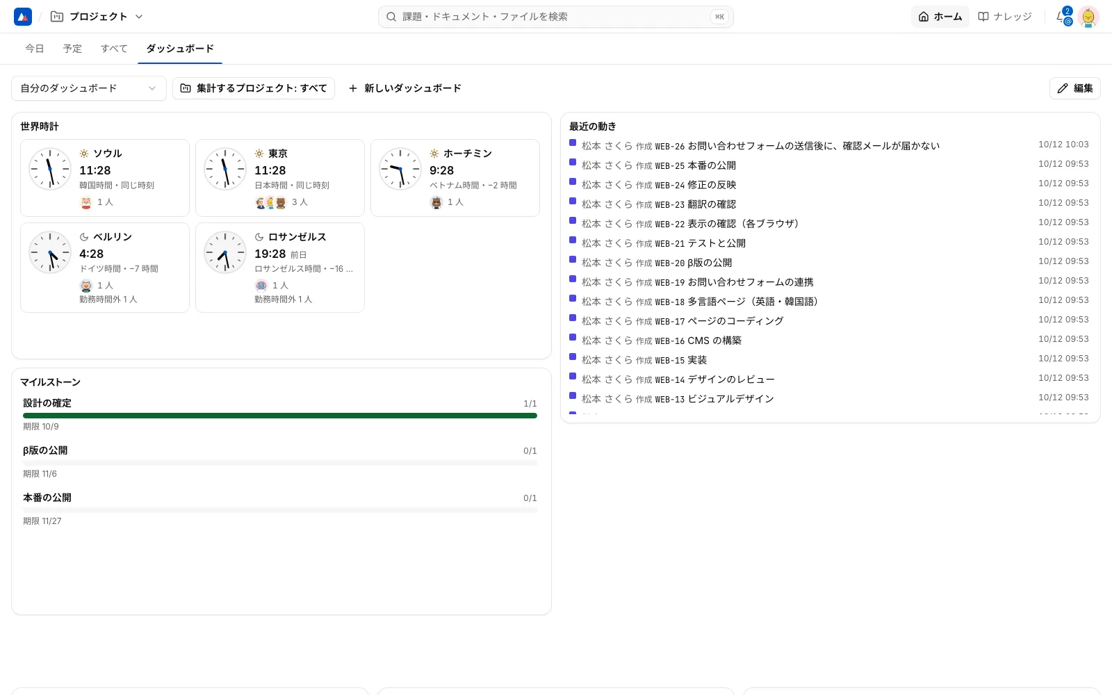1112x695 pixels.
Task: Click the member avatar under ロサンゼルス
Action: 261,286
